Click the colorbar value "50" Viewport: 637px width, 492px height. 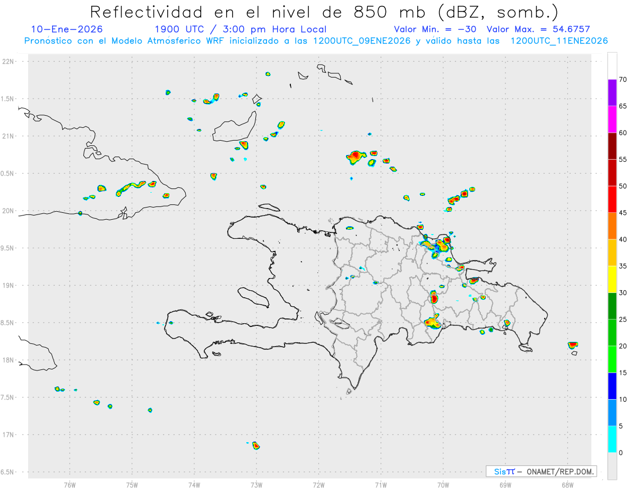pos(623,186)
